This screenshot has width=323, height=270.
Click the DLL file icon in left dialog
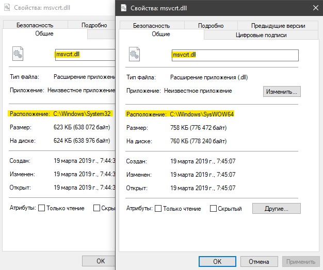coord(18,54)
